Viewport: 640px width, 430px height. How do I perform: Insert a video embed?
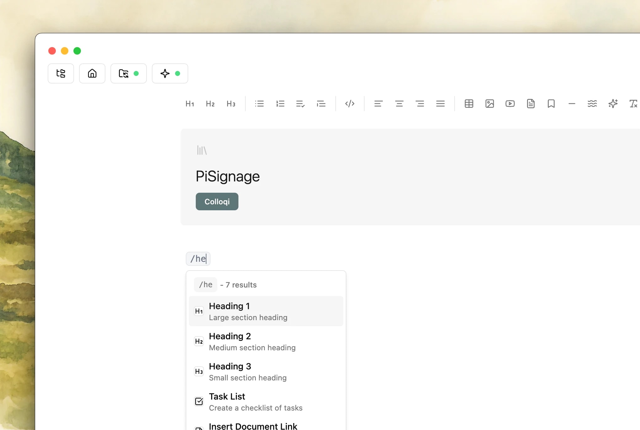click(510, 104)
